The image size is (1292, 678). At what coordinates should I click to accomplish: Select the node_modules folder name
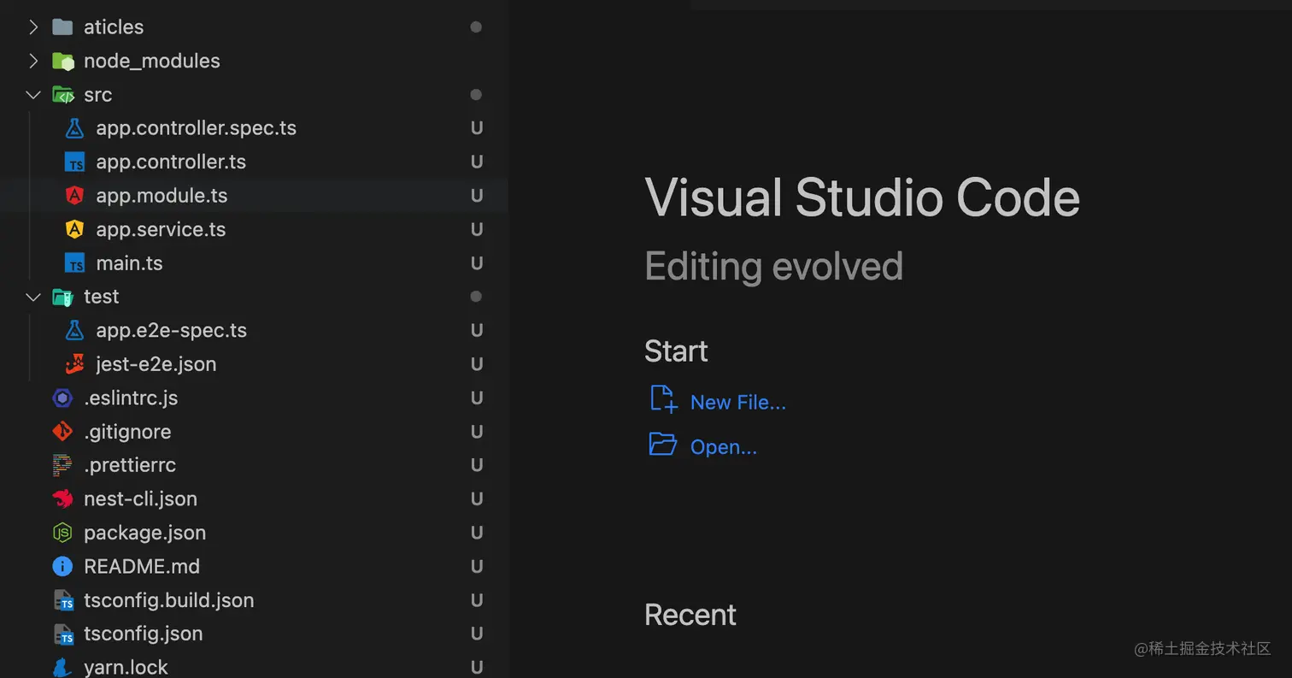tap(152, 61)
